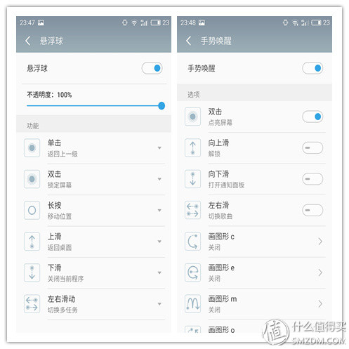Disable the 手势唤醒 main switch

pos(312,68)
